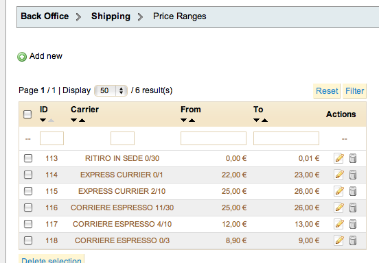Sort Carrier column ascending arrow
The image size is (379, 263).
pyautogui.click(x=82, y=120)
